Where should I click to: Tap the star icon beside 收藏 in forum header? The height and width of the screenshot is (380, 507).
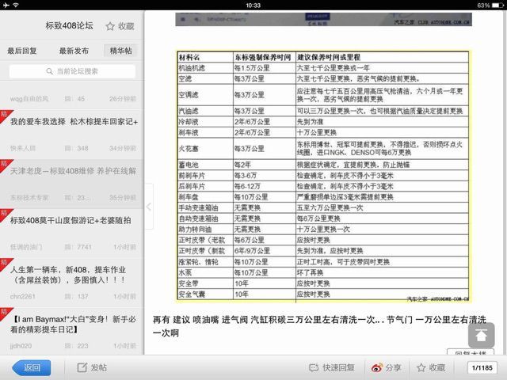click(x=110, y=26)
